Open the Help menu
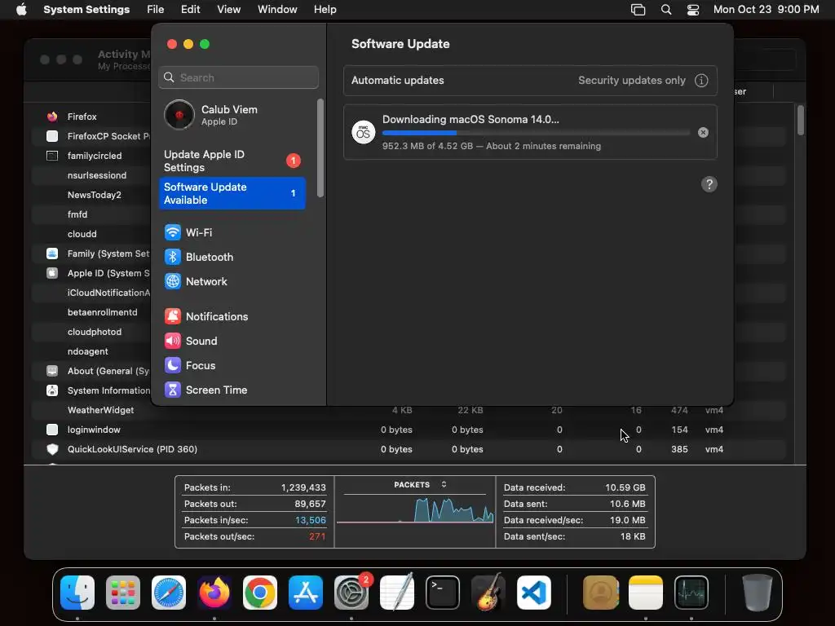The height and width of the screenshot is (626, 835). click(x=325, y=10)
